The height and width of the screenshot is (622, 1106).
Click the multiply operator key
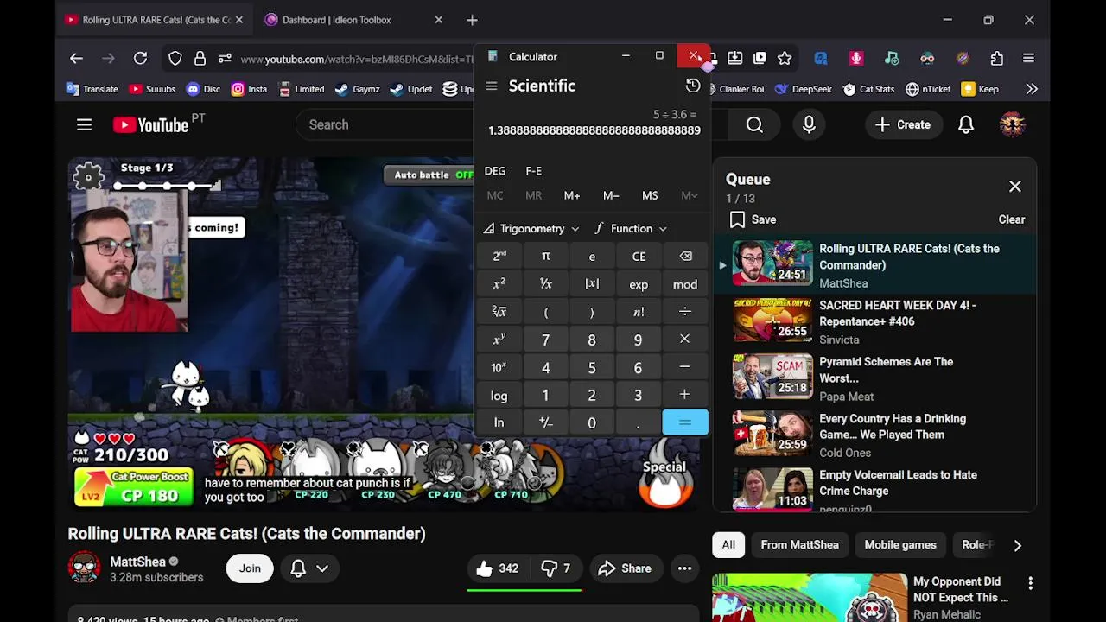click(x=685, y=340)
